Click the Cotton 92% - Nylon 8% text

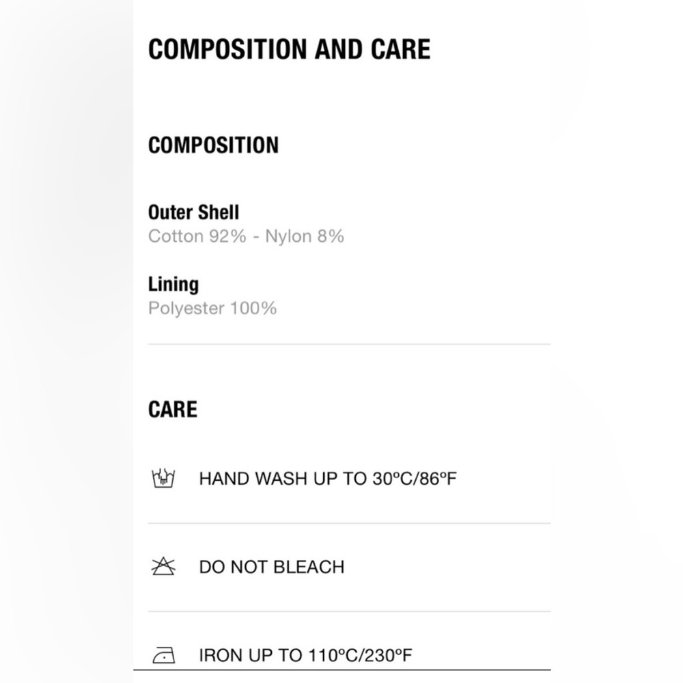[x=246, y=236]
